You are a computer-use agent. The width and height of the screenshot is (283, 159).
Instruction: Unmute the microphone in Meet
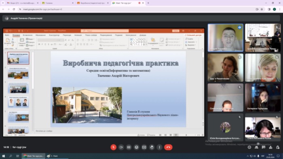coord(113,147)
